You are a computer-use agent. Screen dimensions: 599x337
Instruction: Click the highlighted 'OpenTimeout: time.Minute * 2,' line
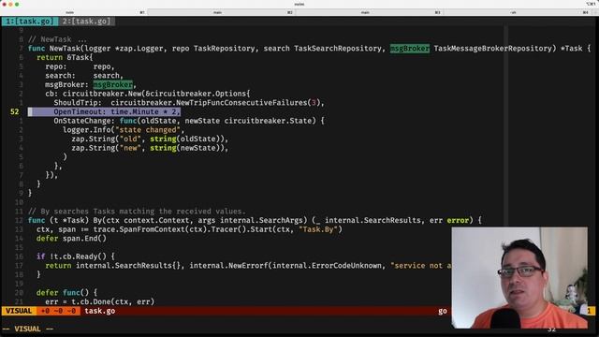pyautogui.click(x=104, y=111)
